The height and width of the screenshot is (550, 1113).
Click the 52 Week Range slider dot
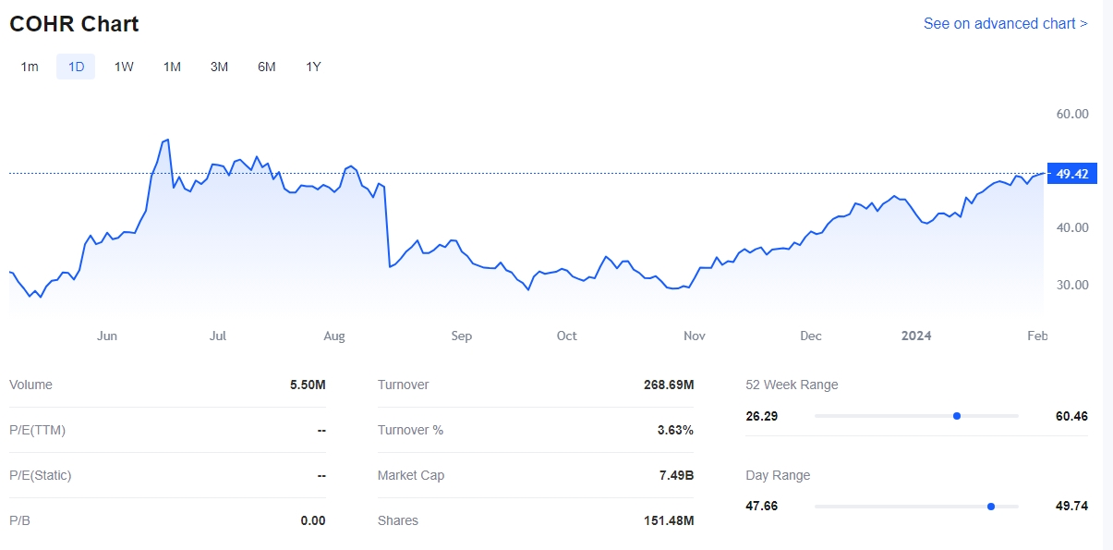click(x=957, y=416)
